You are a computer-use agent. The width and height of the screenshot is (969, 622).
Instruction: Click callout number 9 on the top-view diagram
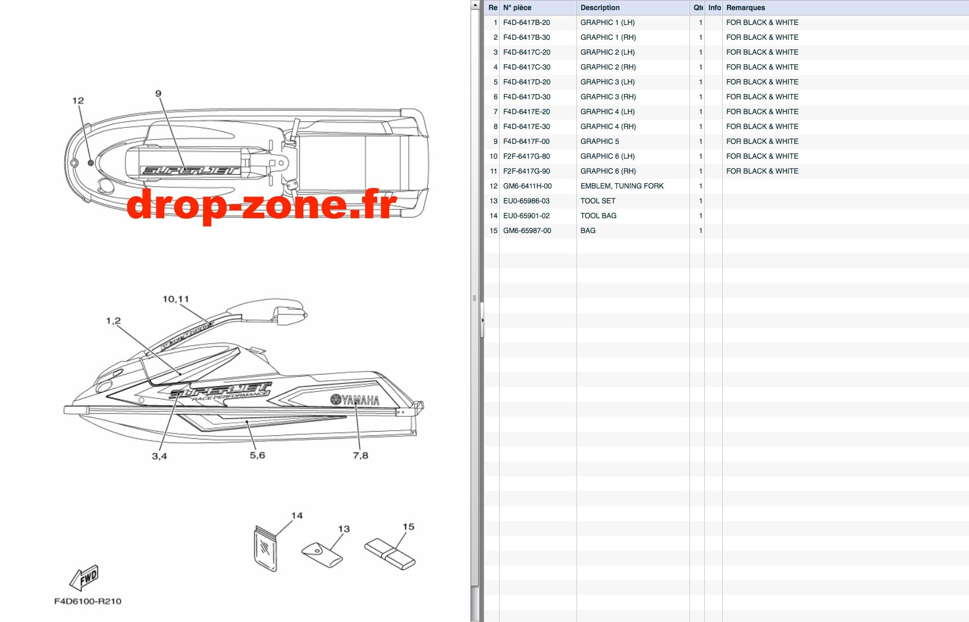coord(158,93)
